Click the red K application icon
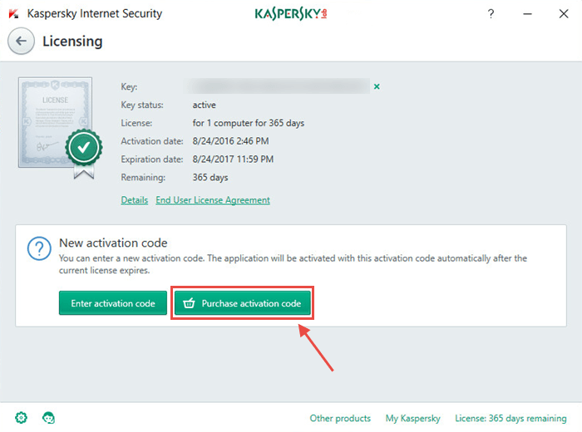The width and height of the screenshot is (582, 432). click(x=14, y=14)
